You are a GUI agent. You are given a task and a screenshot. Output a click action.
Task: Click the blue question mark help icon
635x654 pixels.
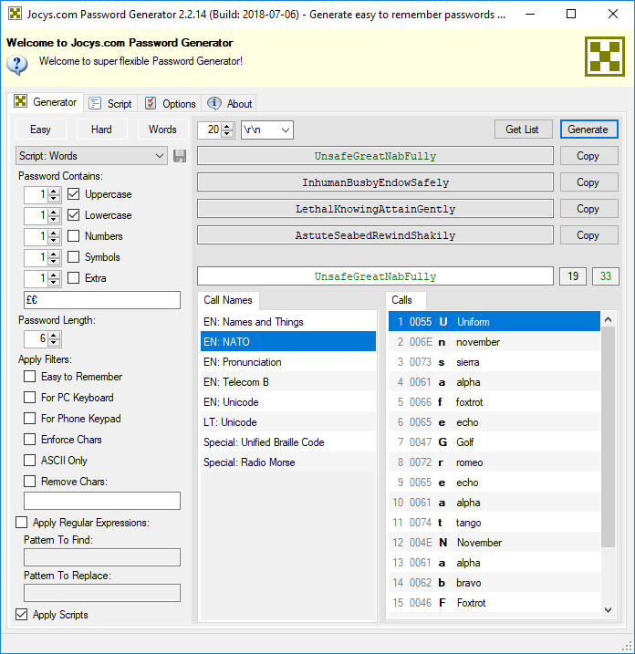coord(17,65)
